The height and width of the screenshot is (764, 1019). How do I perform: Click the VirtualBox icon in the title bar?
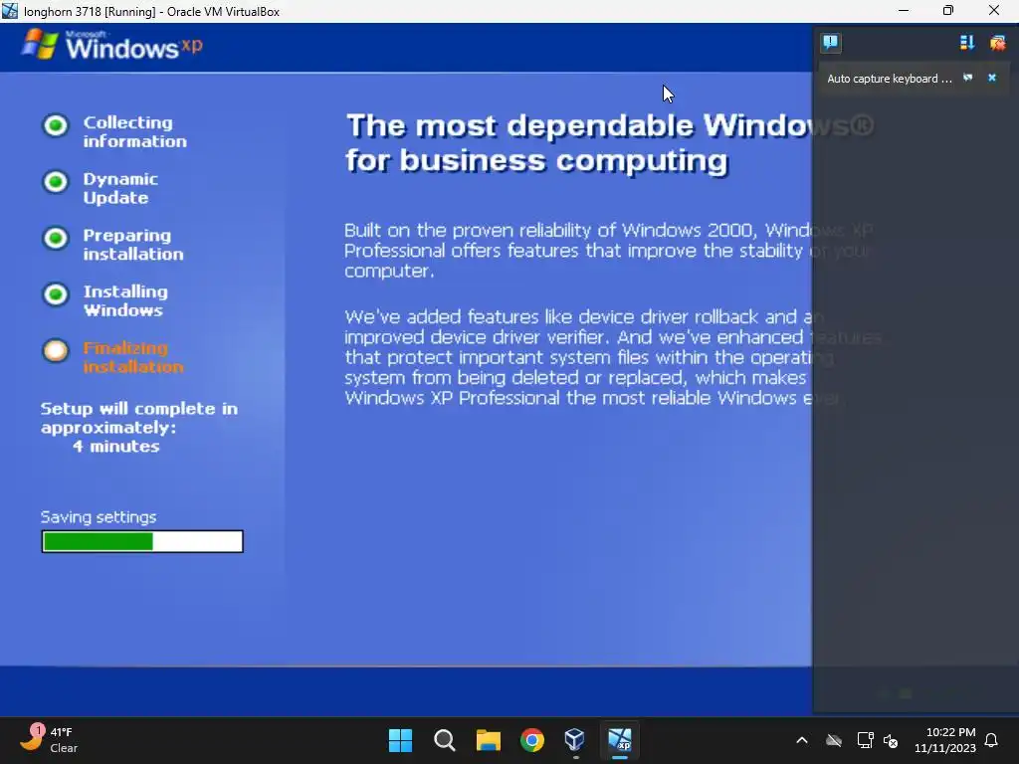pyautogui.click(x=10, y=11)
